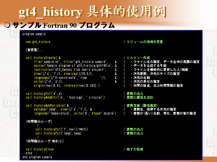Select the call HistoryPut('x', x) line

(44, 94)
